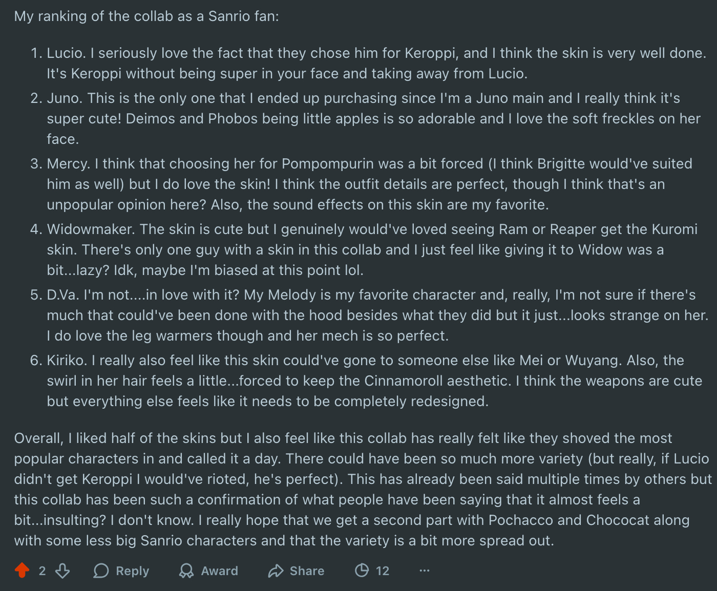The width and height of the screenshot is (717, 591).
Task: Click the clock insights icon
Action: pyautogui.click(x=362, y=570)
